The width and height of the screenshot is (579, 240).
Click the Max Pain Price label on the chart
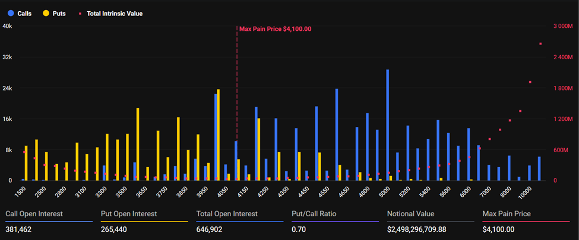(x=275, y=28)
